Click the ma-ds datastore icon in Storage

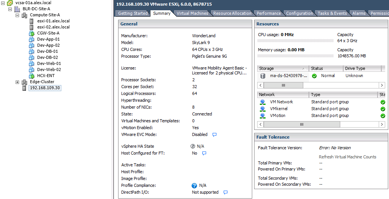click(263, 76)
